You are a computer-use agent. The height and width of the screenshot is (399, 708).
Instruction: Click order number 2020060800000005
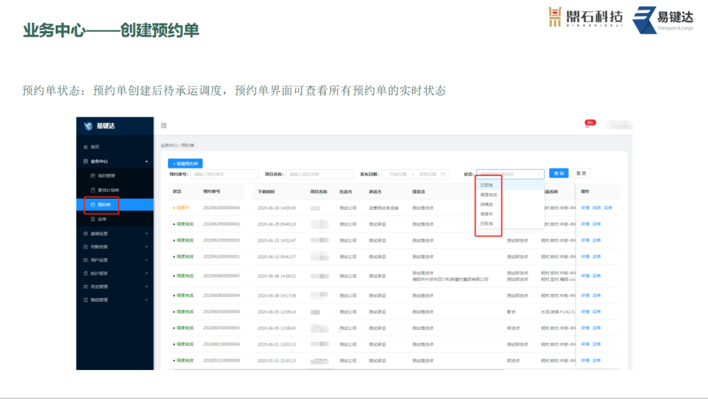[221, 276]
